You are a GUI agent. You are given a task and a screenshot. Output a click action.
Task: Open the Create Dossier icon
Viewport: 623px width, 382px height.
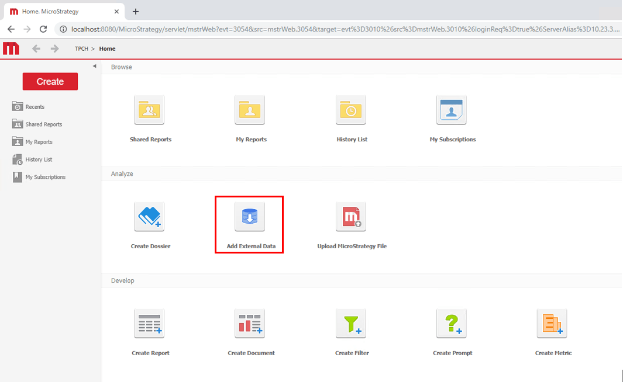(x=149, y=217)
